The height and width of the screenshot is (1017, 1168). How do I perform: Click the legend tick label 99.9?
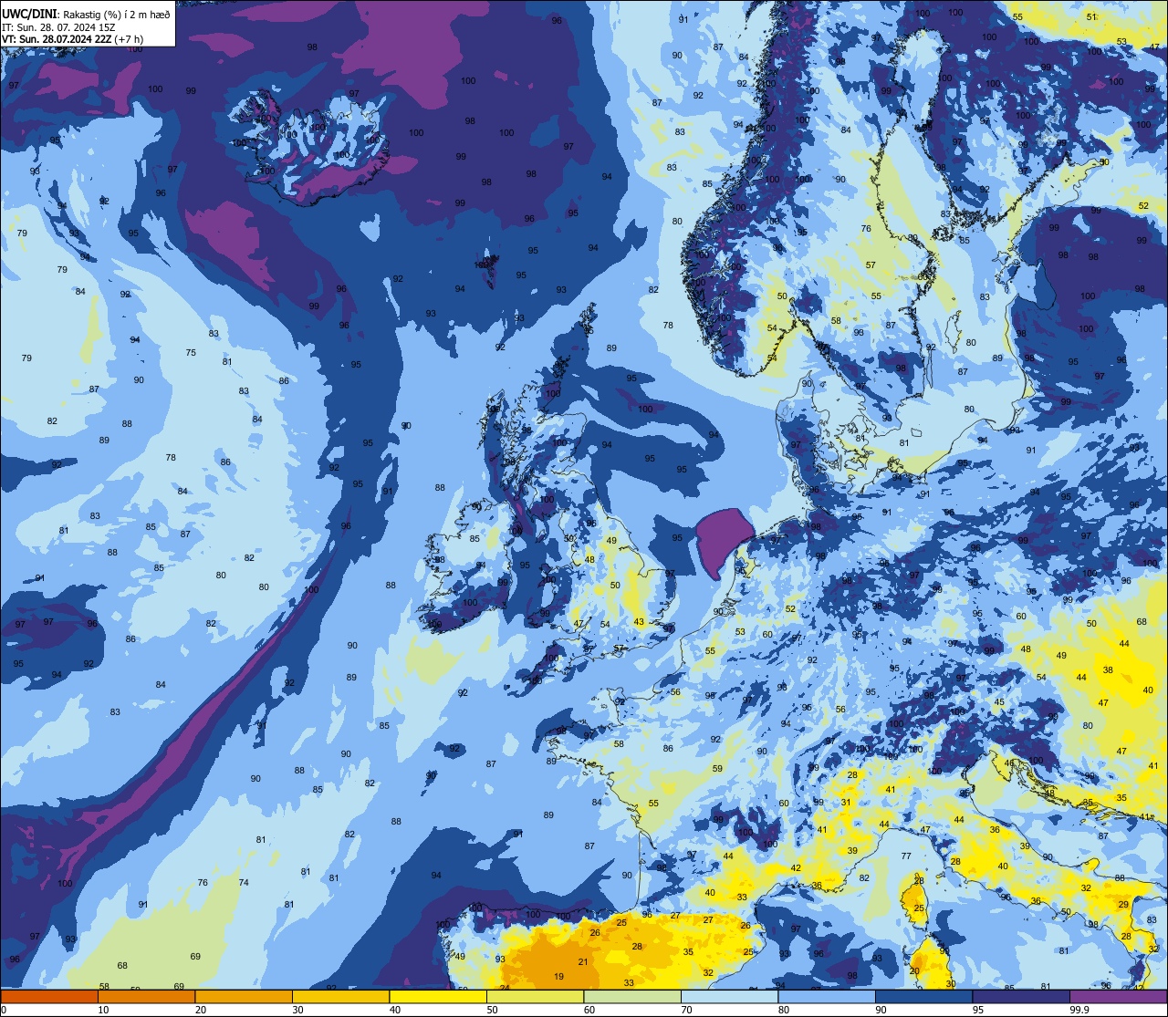pos(1079,1010)
